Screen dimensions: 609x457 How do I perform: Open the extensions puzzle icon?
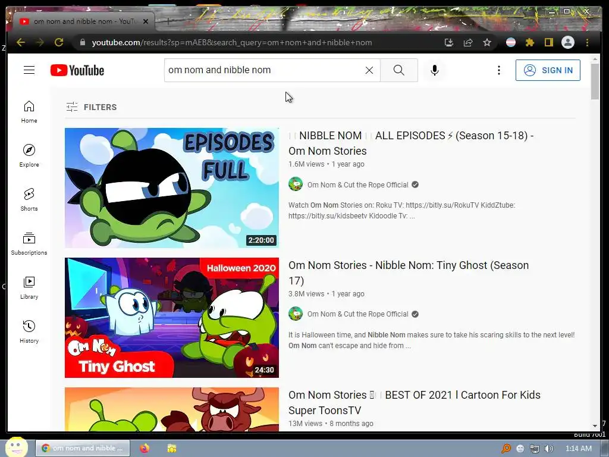[530, 42]
